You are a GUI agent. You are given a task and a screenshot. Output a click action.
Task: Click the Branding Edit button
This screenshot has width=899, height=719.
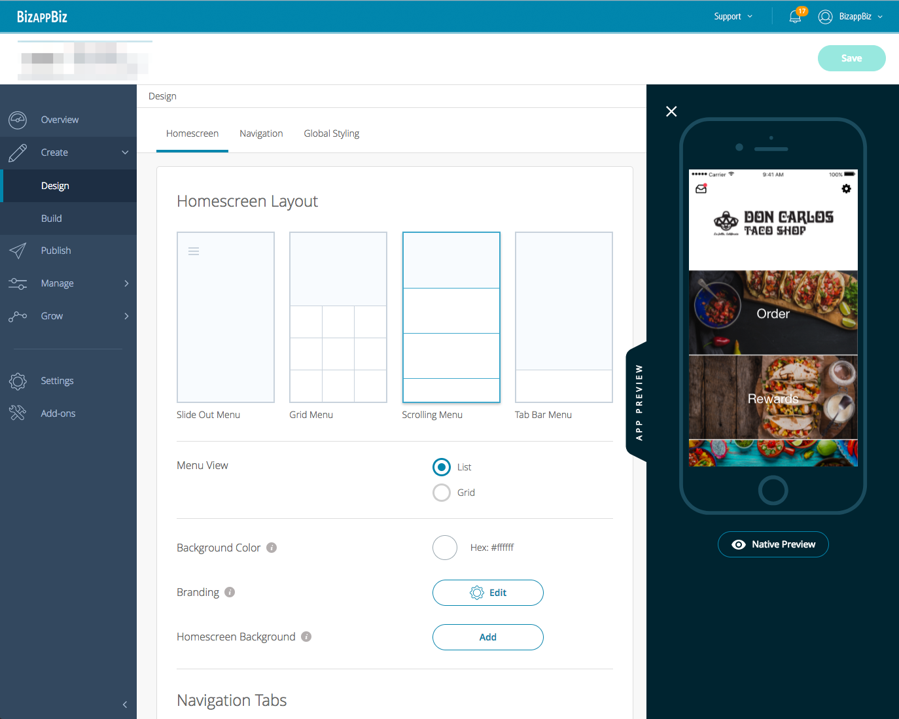487,593
